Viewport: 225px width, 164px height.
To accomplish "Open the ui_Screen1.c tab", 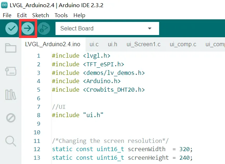I will (143, 44).
